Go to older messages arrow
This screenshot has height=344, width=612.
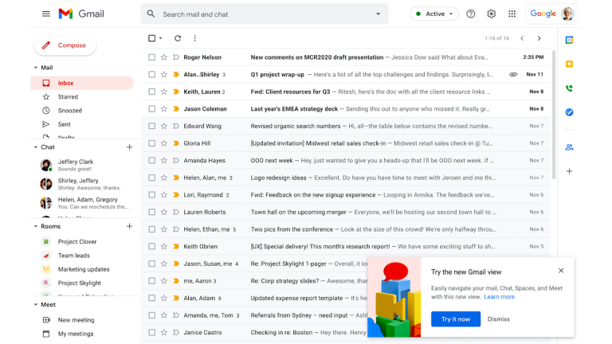point(539,38)
